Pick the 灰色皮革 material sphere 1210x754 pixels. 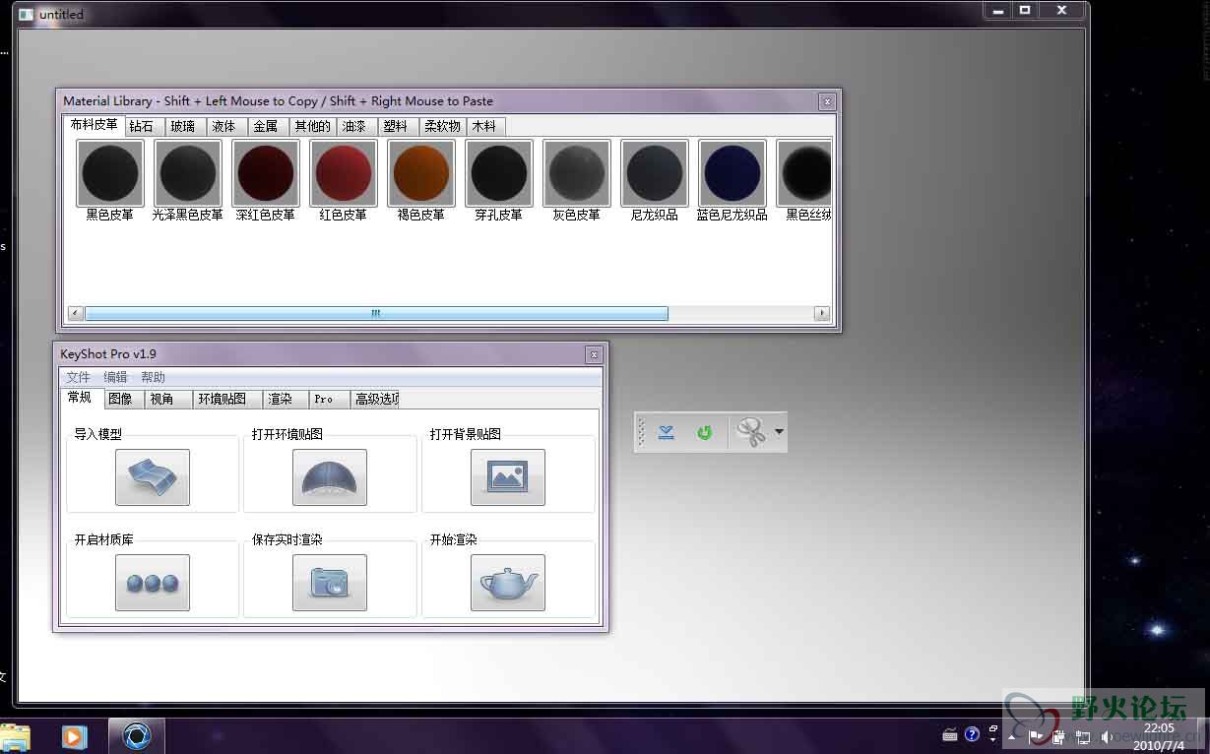[577, 173]
